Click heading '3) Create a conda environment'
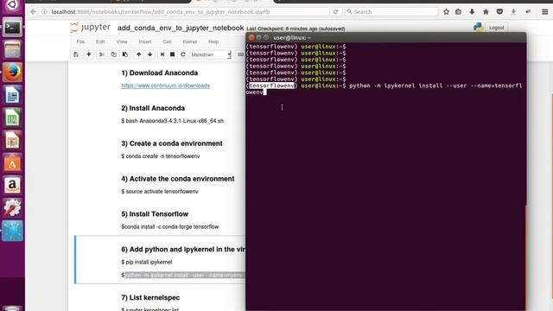The height and width of the screenshot is (311, 553). 172,143
